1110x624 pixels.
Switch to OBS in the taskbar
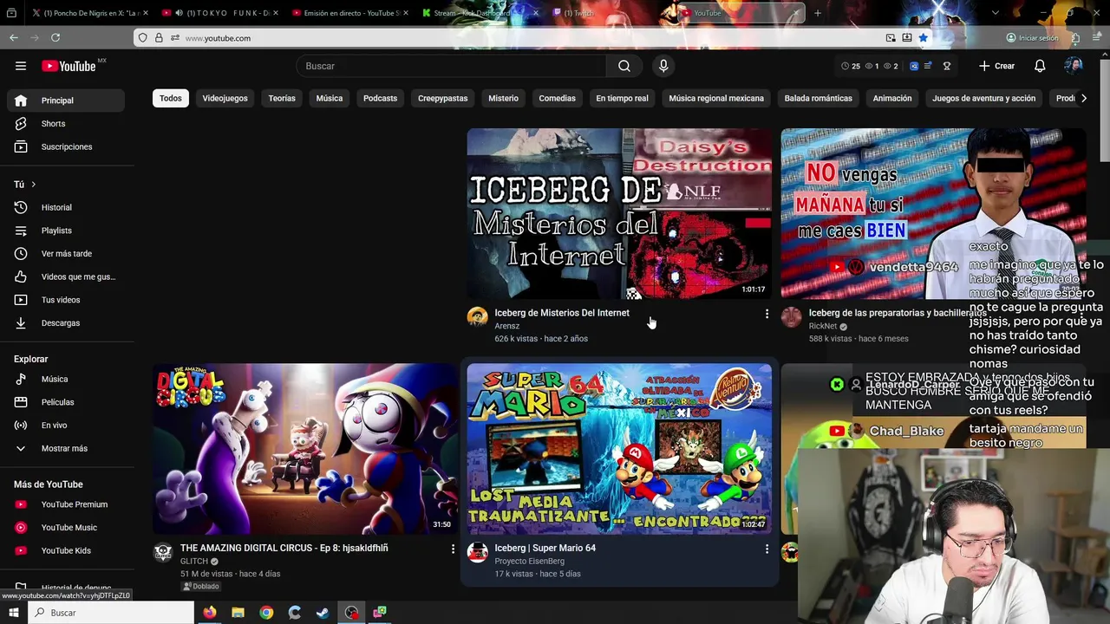tap(351, 613)
